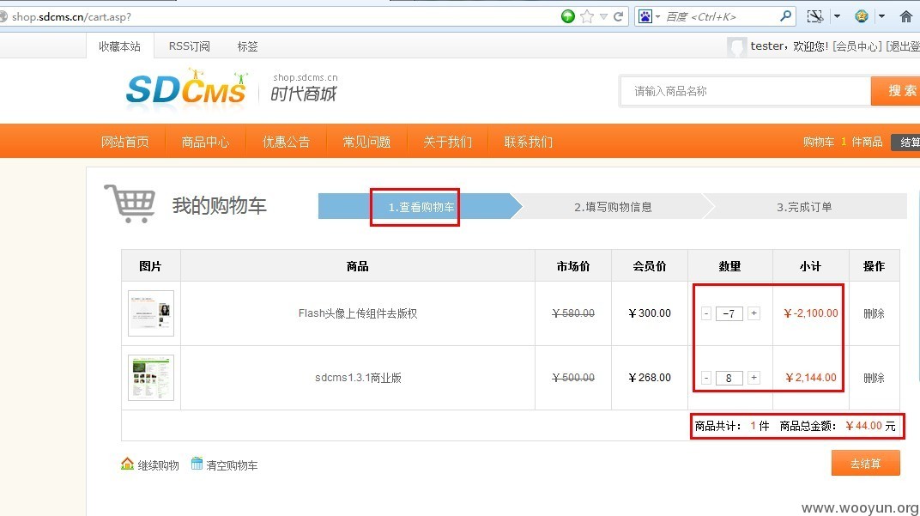Open bookmark star dropdown arrow
This screenshot has width=920, height=516.
[603, 16]
